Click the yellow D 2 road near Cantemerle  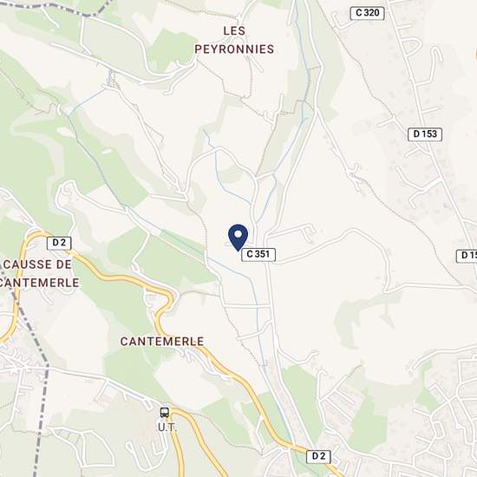(131, 278)
